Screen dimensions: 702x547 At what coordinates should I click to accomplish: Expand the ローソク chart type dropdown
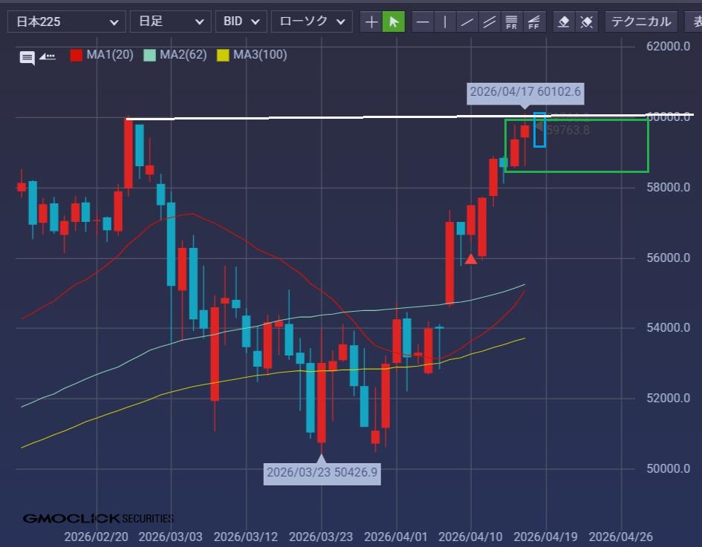[311, 22]
